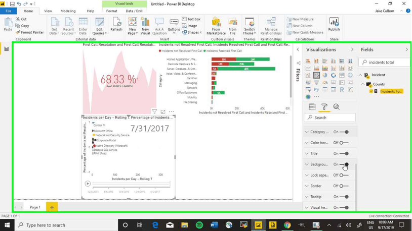Open More options ellipsis on the scatter visual
Viewport: 412px width, 231px height.
(x=171, y=111)
